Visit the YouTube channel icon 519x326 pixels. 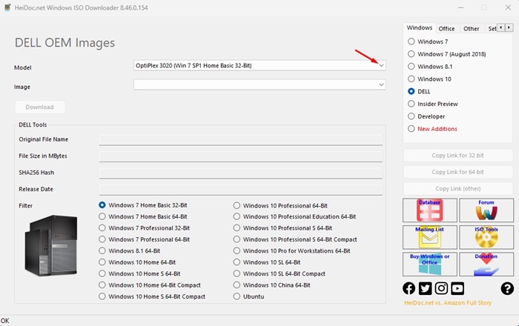(457, 288)
